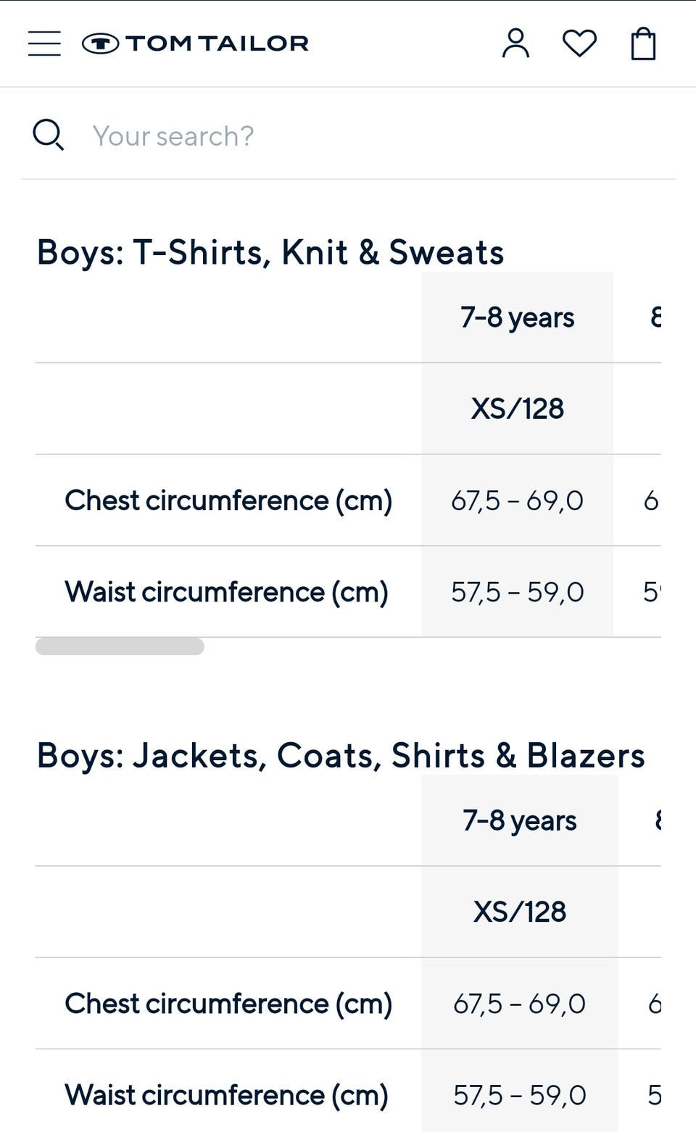696x1132 pixels.
Task: Click chest value 67,5 - 69,0 in T-Shirts table
Action: tap(517, 501)
